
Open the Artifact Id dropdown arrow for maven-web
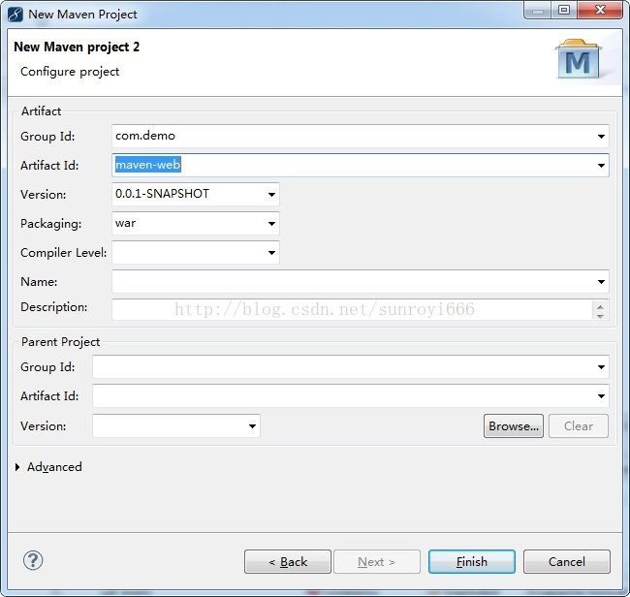[601, 165]
